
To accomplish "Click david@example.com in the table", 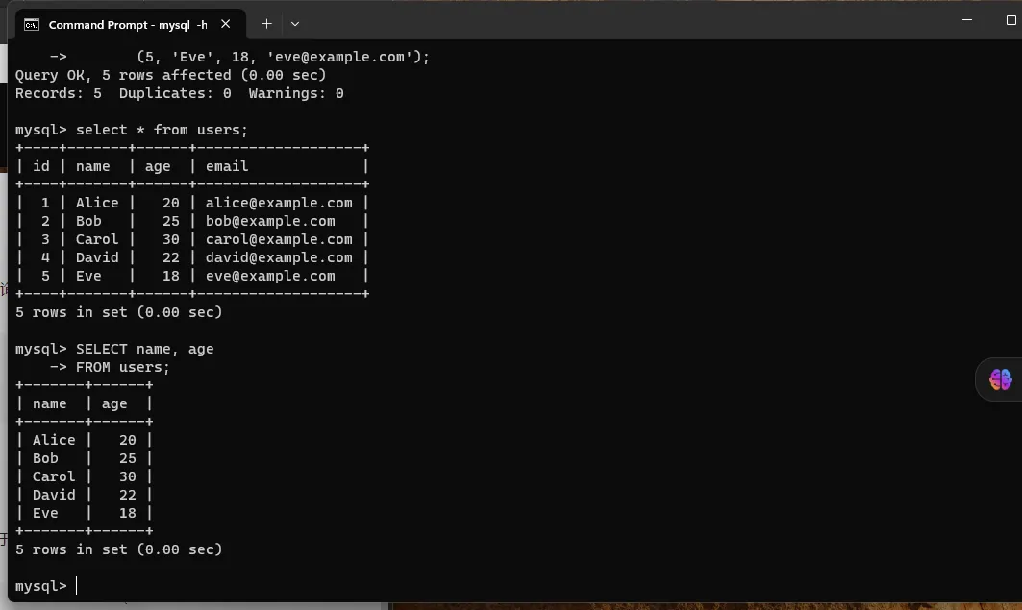I will point(279,257).
